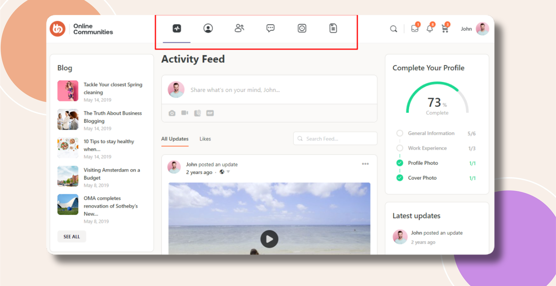The height and width of the screenshot is (286, 556).
Task: Click the 5/6 General Information count
Action: pyautogui.click(x=472, y=134)
